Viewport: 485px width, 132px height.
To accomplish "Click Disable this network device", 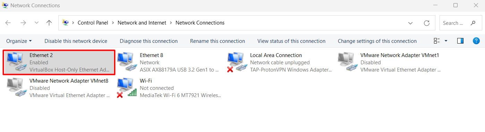I will (x=76, y=41).
